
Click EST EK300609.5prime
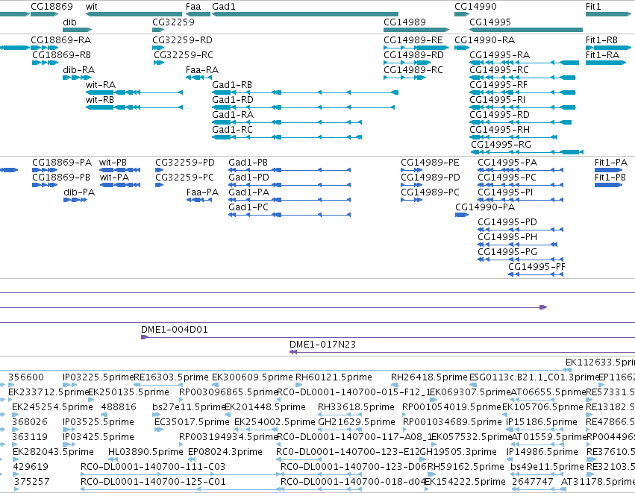pyautogui.click(x=215, y=385)
